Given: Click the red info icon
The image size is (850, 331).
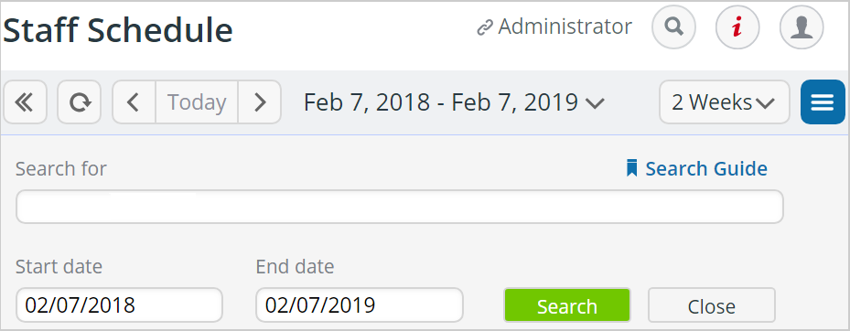Looking at the screenshot, I should (x=737, y=27).
